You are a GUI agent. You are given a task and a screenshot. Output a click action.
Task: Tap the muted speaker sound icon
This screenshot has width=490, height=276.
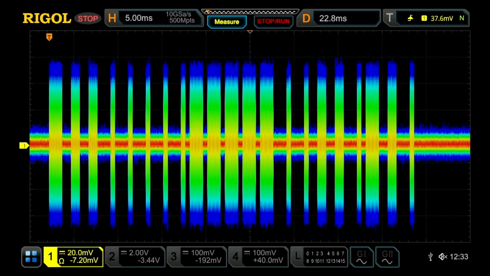(x=443, y=257)
